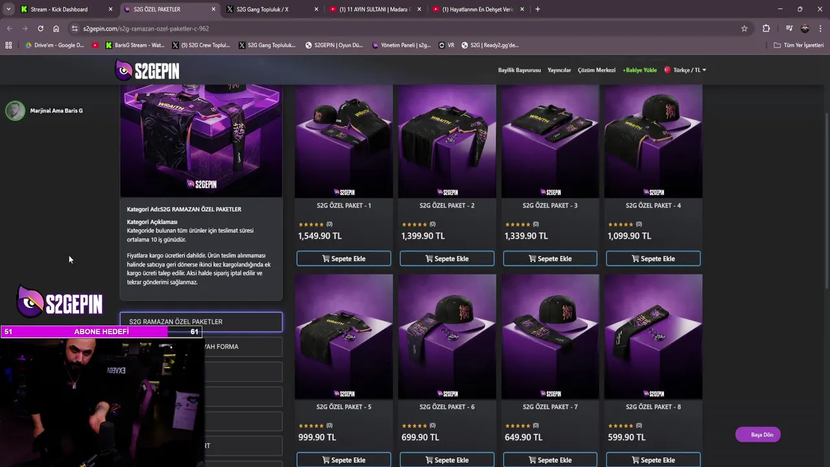
Task: Open the S2G ÖZEL PAKET - 5 product image
Action: [344, 337]
